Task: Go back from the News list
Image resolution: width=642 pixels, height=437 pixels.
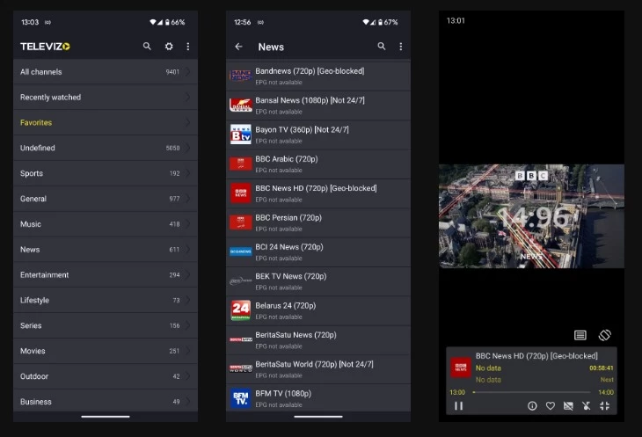Action: [238, 47]
